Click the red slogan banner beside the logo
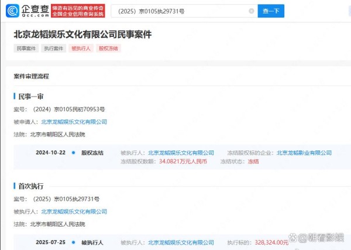 pyautogui.click(x=78, y=11)
